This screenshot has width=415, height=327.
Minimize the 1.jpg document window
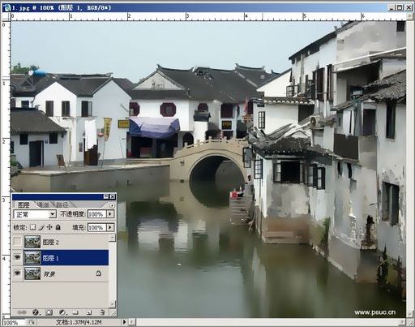point(392,7)
